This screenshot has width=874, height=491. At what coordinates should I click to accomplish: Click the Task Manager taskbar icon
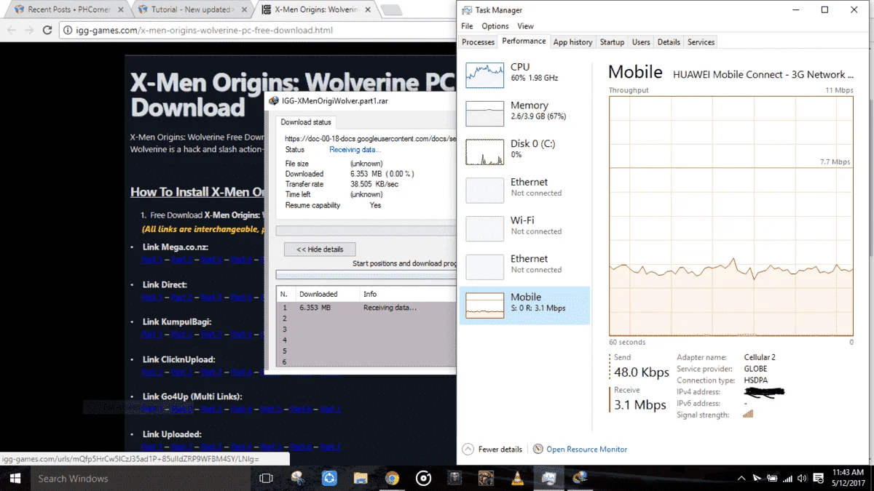click(x=548, y=478)
